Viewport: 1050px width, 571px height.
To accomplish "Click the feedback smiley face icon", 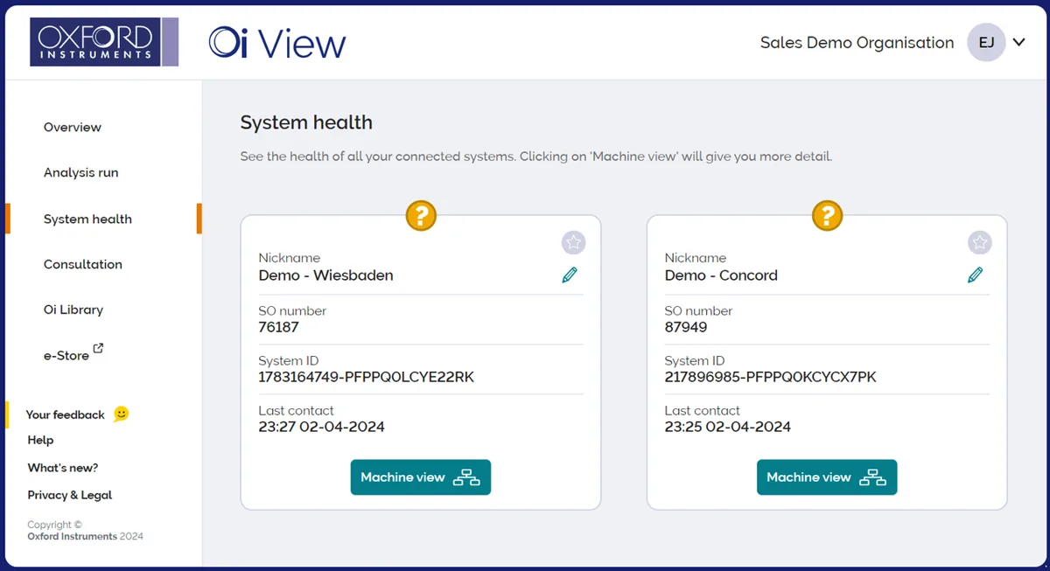I will click(121, 414).
